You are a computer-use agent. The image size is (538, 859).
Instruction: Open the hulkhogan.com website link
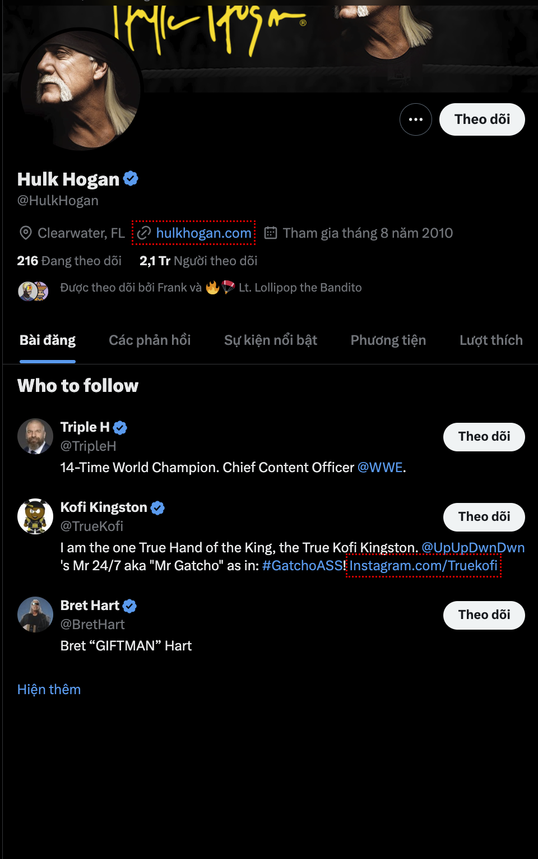(x=203, y=233)
